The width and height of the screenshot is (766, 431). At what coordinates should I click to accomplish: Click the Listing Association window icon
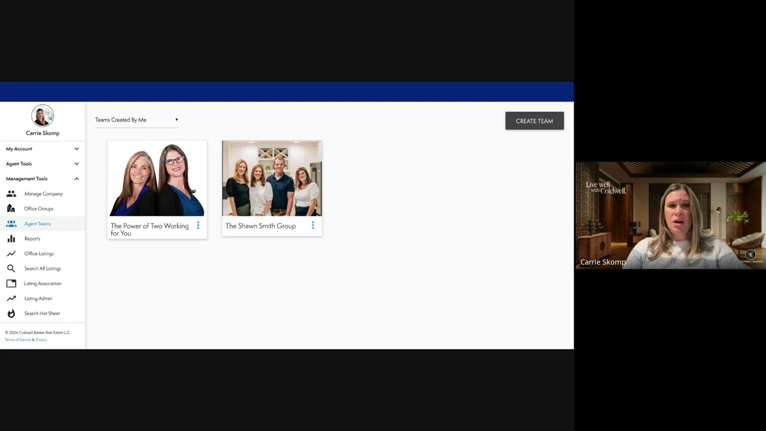pyautogui.click(x=11, y=284)
